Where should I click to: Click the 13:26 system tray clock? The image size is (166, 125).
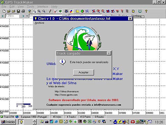coord(159,122)
